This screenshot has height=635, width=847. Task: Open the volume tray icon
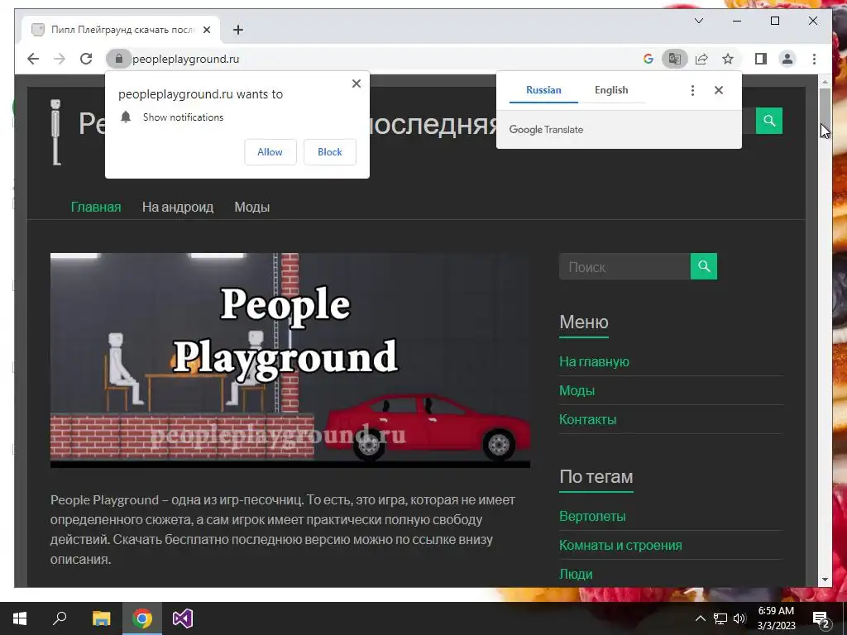coord(739,618)
